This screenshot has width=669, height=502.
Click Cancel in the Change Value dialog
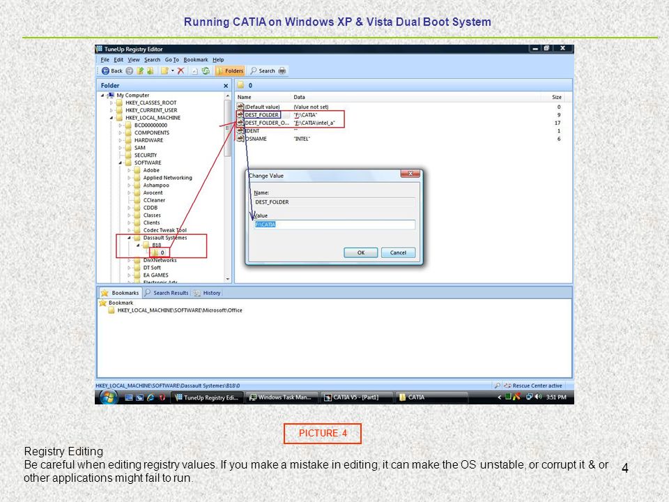[x=398, y=252]
